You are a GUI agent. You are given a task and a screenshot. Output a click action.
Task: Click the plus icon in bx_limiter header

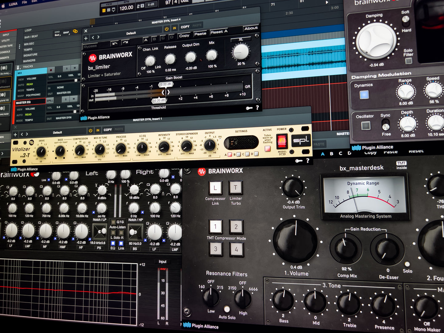pyautogui.click(x=86, y=38)
